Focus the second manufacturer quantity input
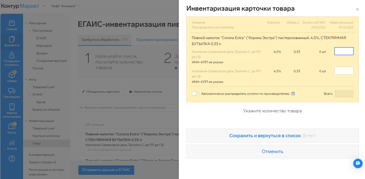 (x=344, y=71)
